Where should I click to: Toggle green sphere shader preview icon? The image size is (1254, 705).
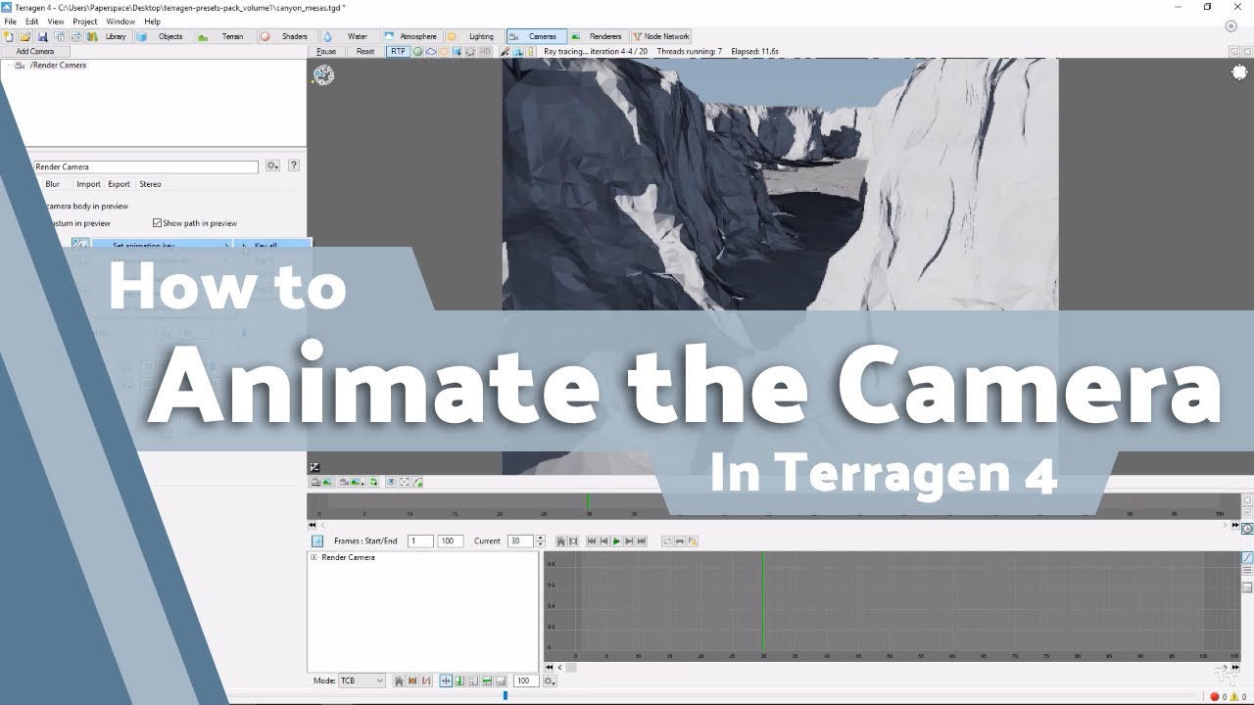tap(417, 51)
